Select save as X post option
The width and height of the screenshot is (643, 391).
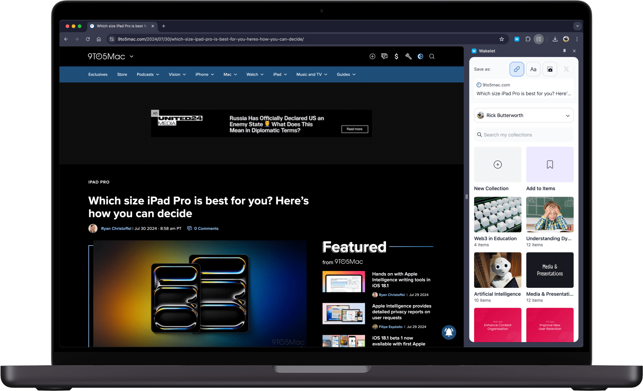566,69
